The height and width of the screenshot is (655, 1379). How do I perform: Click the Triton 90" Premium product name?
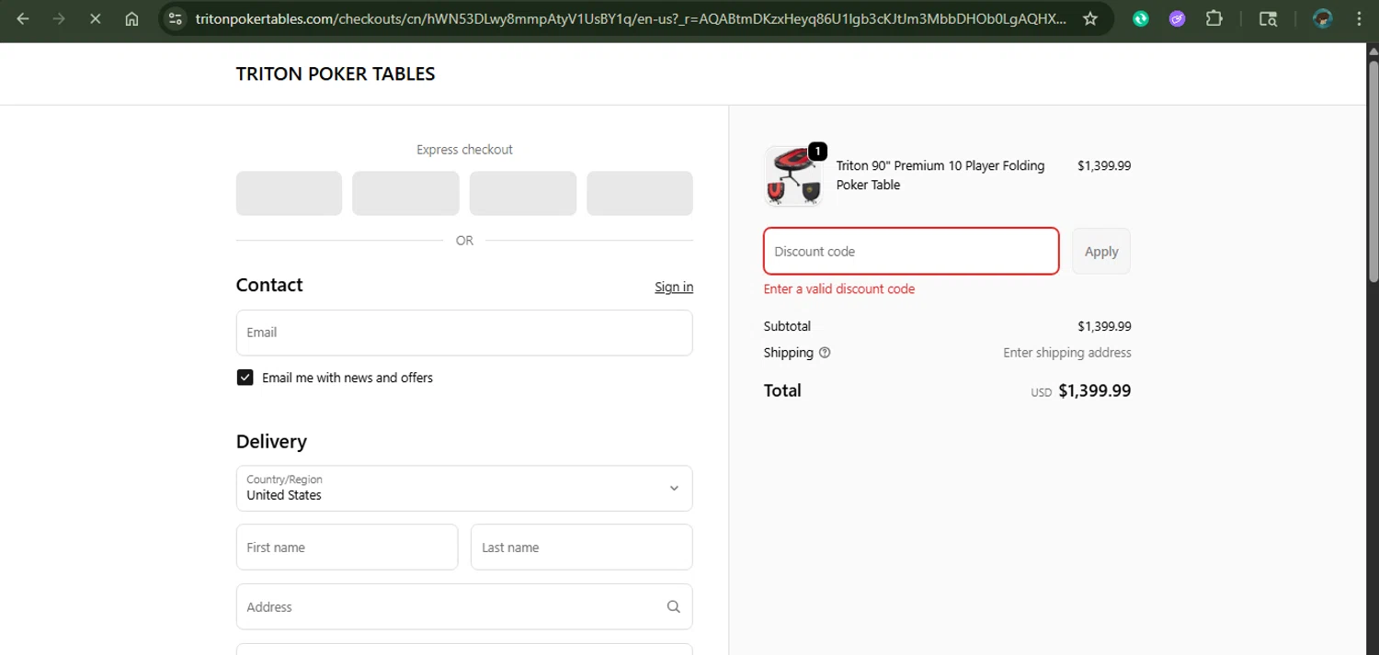coord(940,175)
